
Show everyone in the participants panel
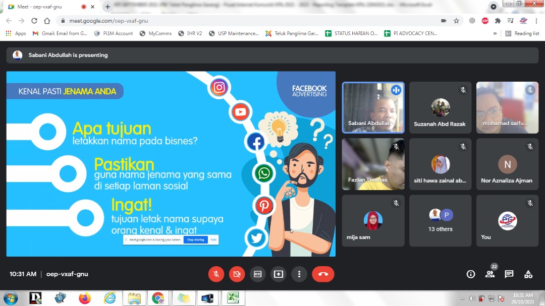pos(490,274)
